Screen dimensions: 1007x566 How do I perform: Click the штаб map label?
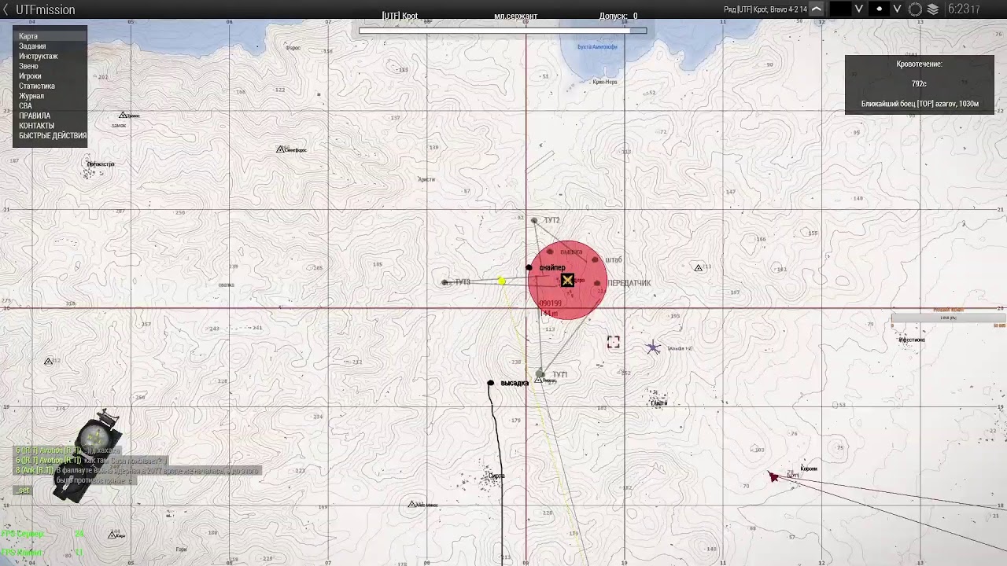click(614, 260)
